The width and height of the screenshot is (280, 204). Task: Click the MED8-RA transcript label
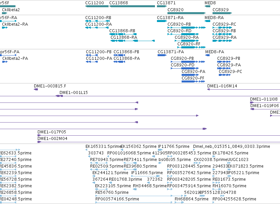click(214, 18)
